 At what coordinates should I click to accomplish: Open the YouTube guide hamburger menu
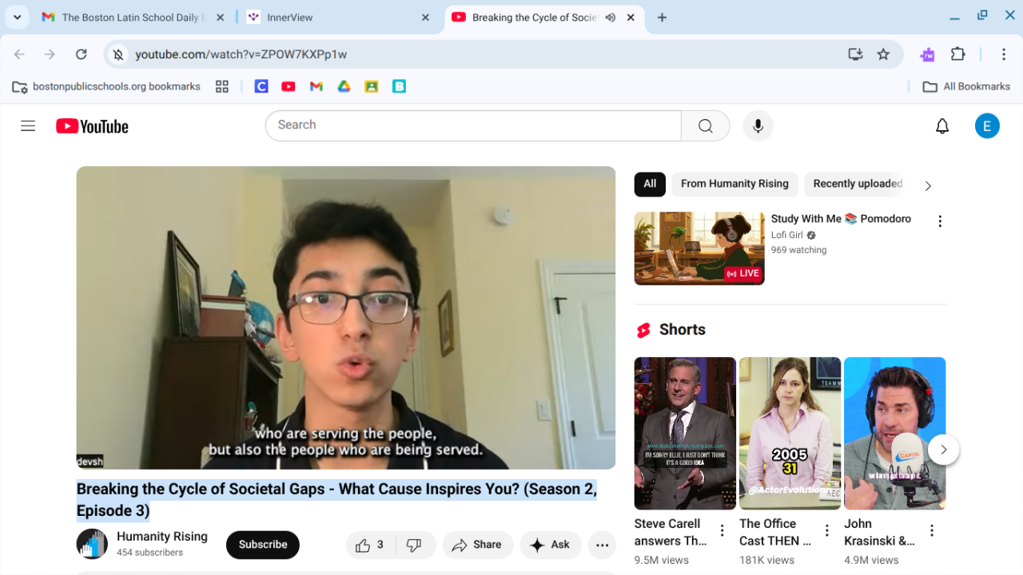(x=28, y=126)
